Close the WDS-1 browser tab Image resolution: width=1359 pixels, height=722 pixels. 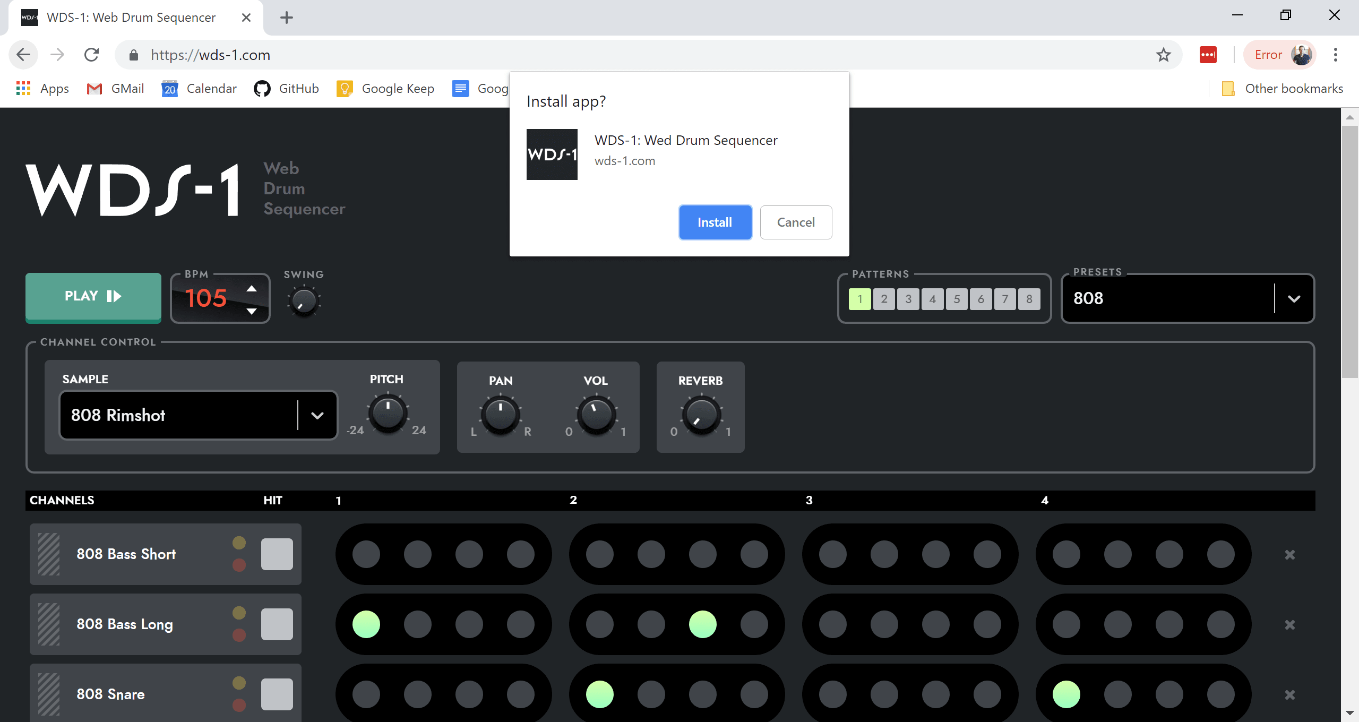[x=246, y=18]
